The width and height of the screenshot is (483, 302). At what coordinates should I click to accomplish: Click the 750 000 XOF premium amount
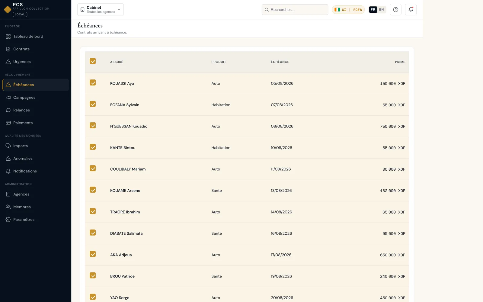tap(392, 127)
